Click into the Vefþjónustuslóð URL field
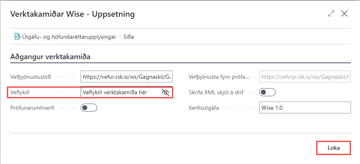360x164 pixels. click(127, 77)
